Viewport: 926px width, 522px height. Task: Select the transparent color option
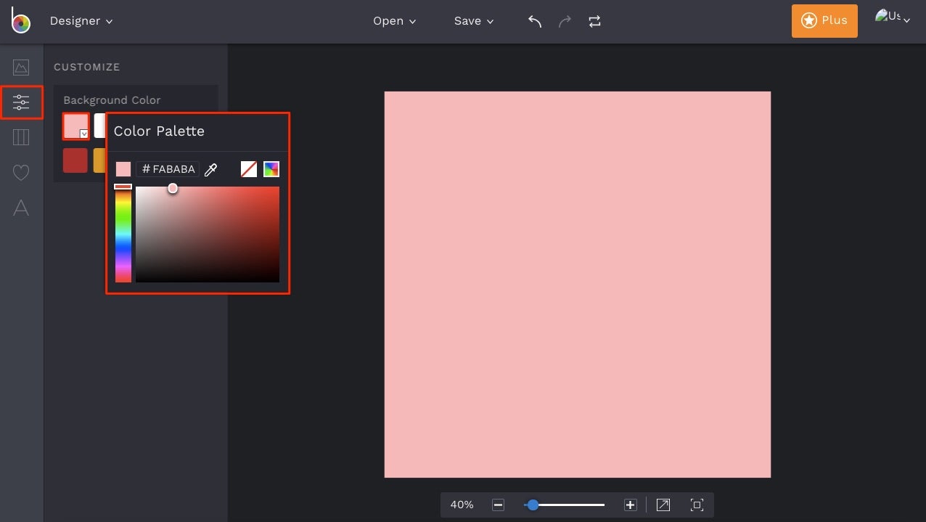(x=249, y=168)
